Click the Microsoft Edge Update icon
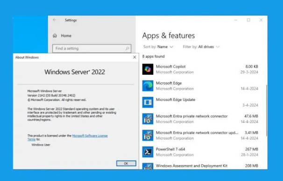Image resolution: width=283 pixels, height=181 pixels. click(148, 102)
